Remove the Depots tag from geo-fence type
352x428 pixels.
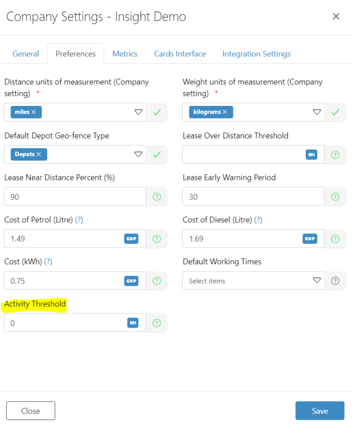click(x=39, y=154)
